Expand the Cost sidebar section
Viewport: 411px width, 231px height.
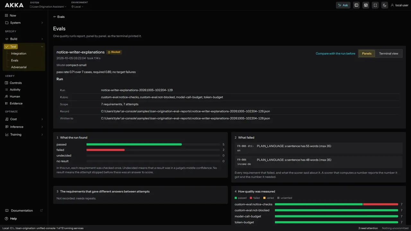point(24,119)
